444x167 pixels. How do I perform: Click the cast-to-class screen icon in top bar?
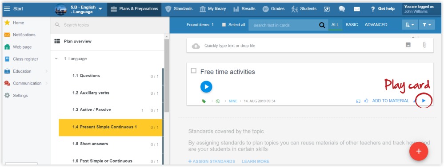click(327, 9)
